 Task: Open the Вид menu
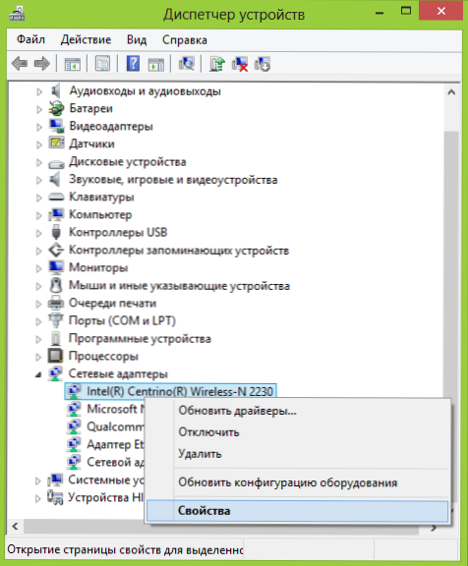pyautogui.click(x=137, y=39)
